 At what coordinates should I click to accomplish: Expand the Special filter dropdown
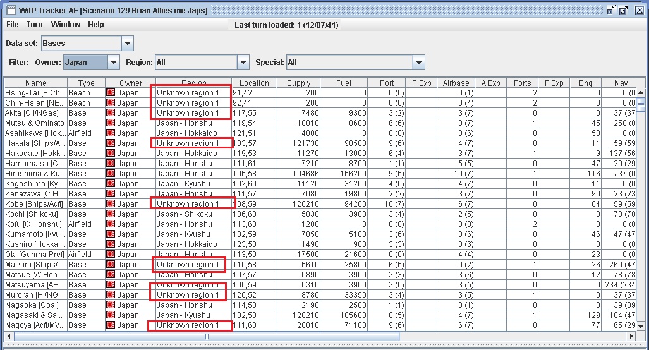pos(419,63)
